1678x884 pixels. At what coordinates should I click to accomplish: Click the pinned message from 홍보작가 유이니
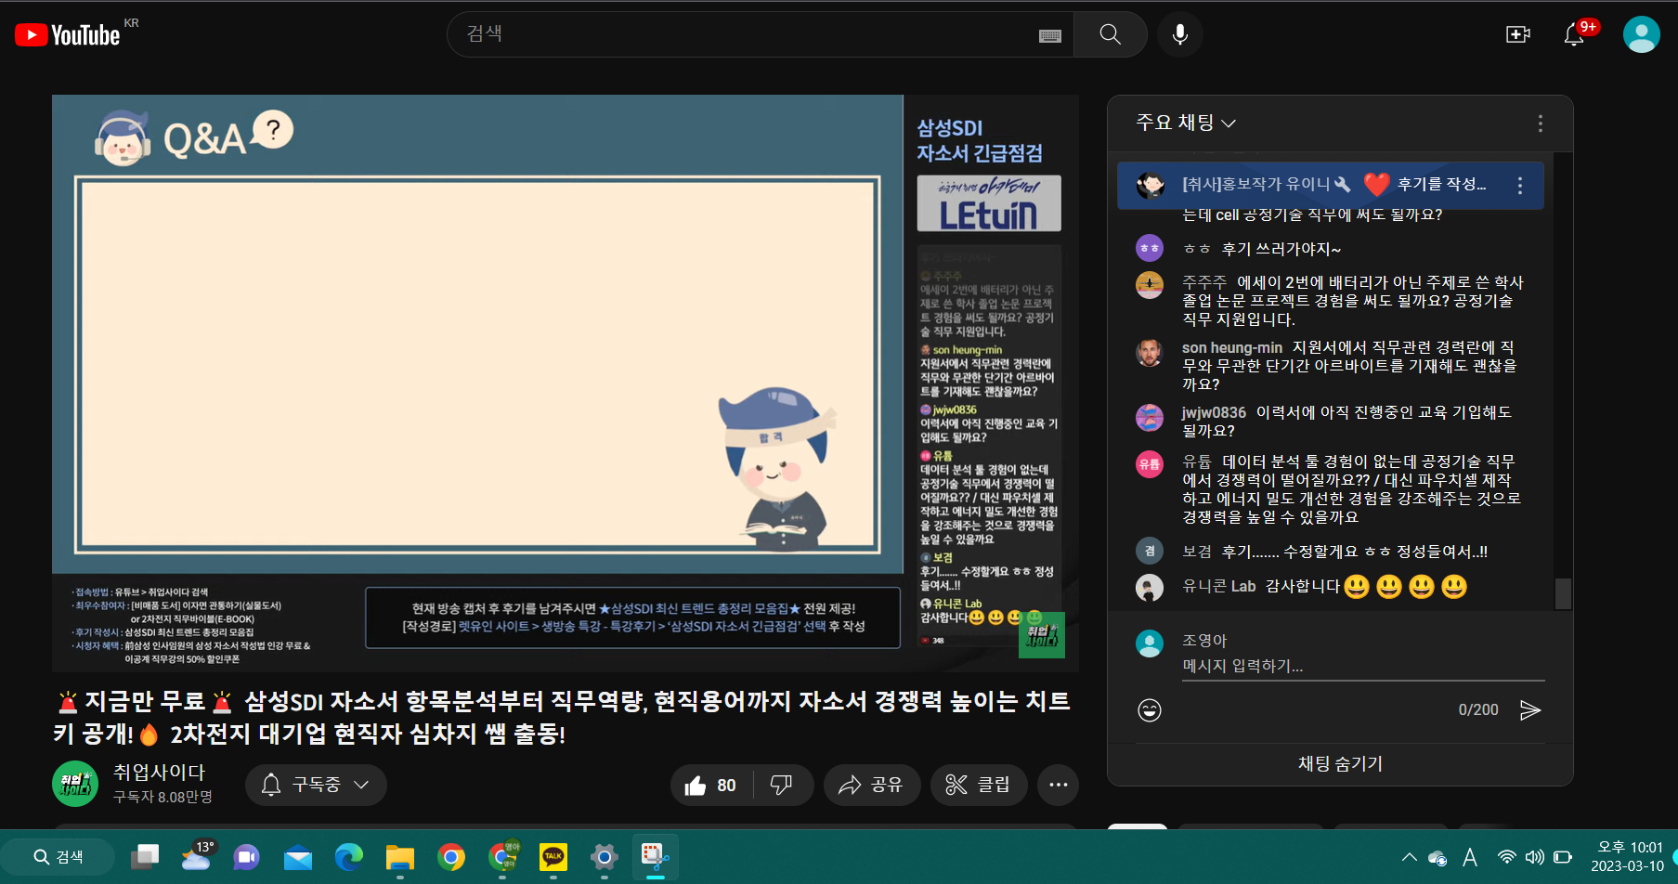(1330, 185)
